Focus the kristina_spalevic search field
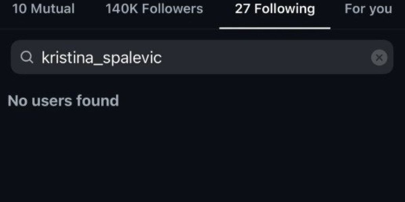405x202 pixels. (202, 58)
